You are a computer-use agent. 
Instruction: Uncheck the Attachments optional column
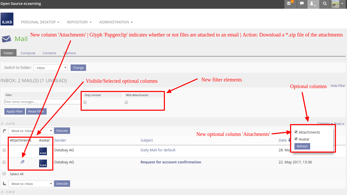pyautogui.click(x=296, y=132)
